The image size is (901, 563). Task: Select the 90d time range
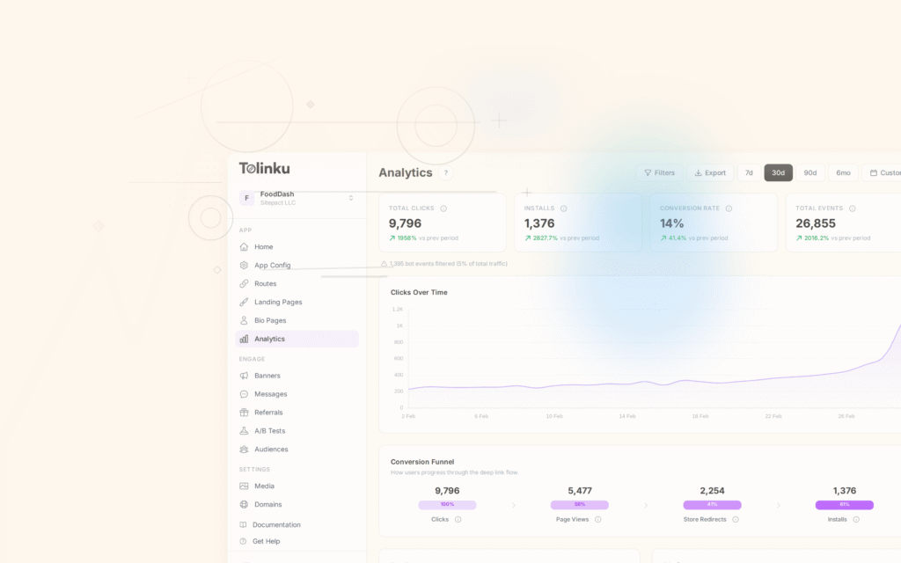coord(810,173)
